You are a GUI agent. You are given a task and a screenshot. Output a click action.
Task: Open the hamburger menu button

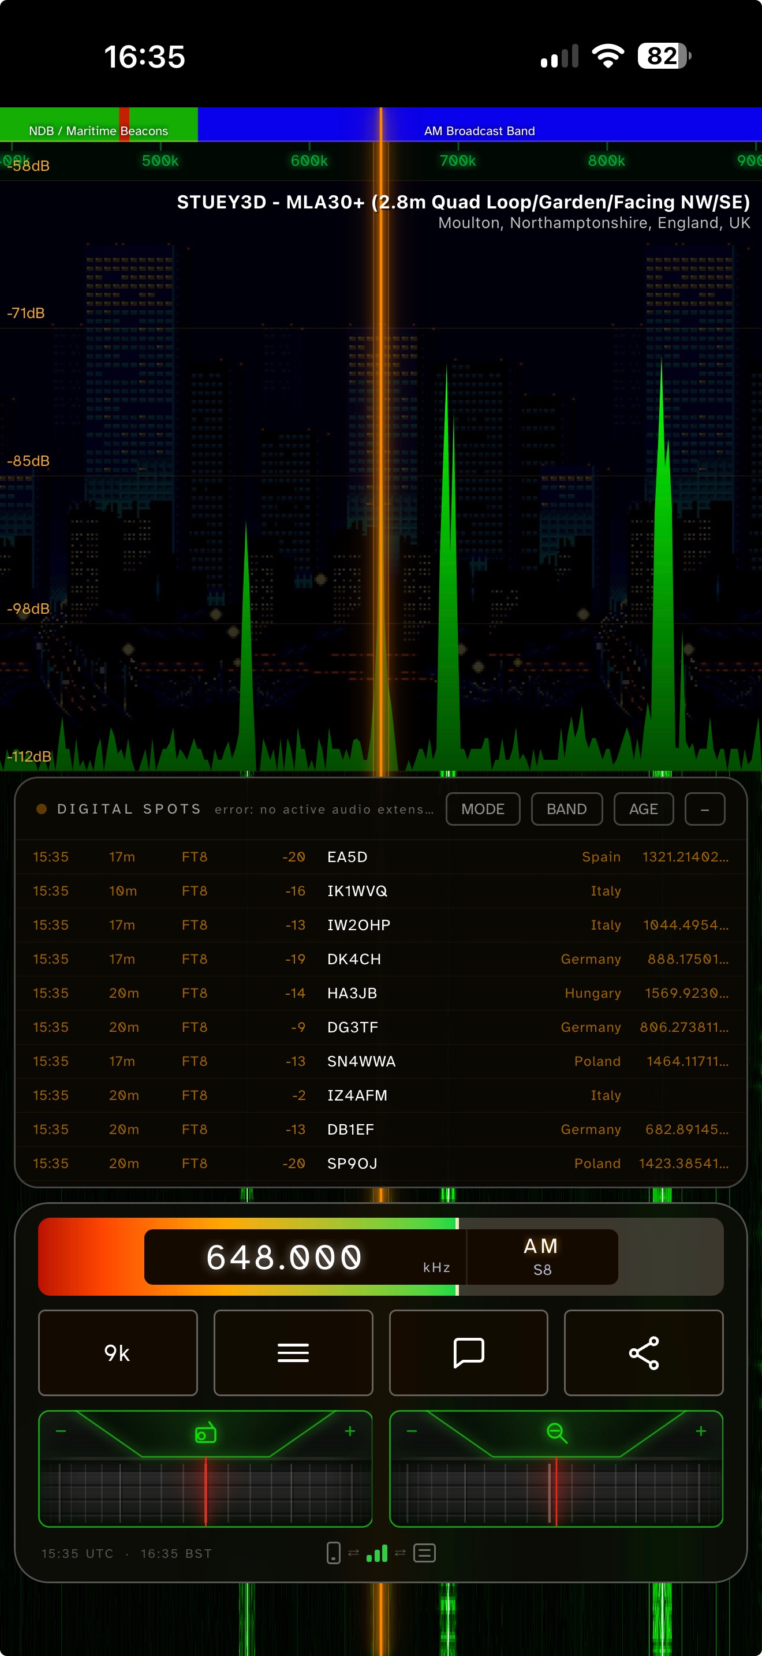pyautogui.click(x=293, y=1352)
